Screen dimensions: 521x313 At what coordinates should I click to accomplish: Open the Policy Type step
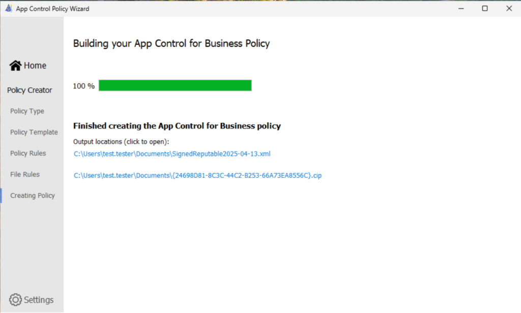(x=27, y=111)
